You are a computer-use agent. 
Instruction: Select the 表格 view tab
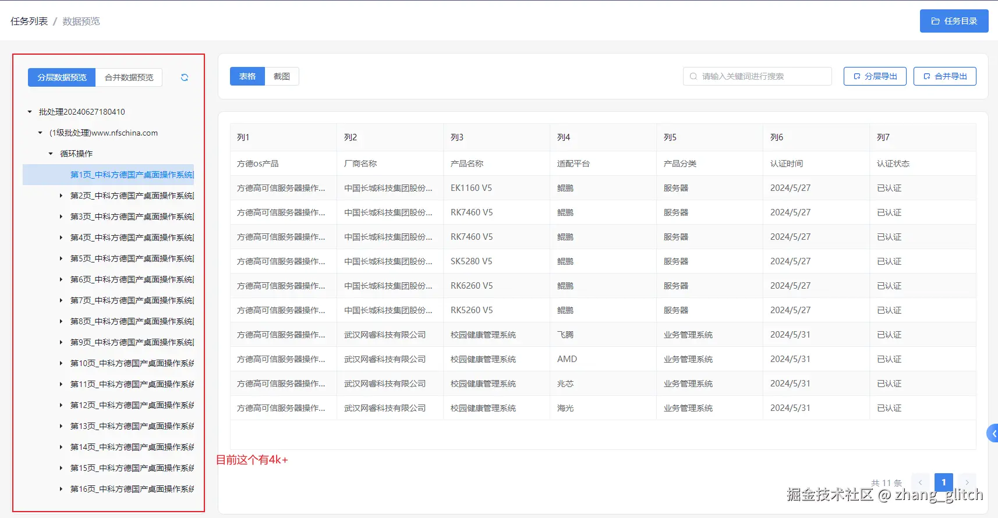(247, 76)
